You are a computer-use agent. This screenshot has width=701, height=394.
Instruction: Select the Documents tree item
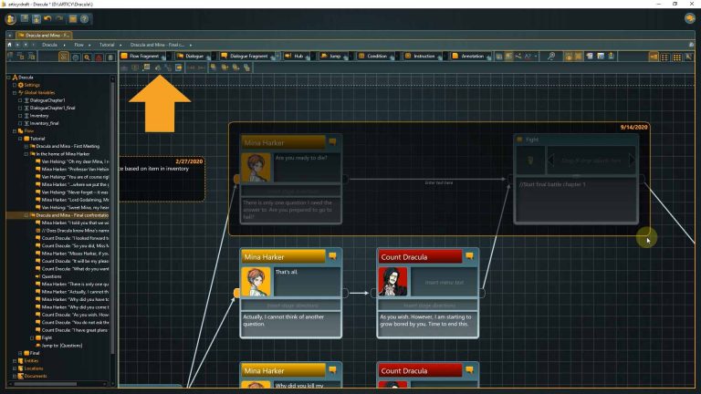36,376
